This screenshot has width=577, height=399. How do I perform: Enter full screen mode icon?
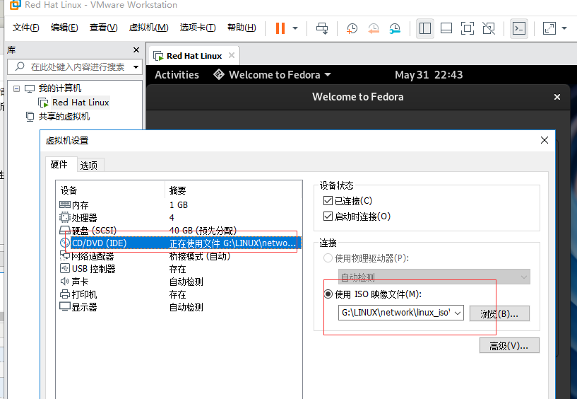point(468,28)
